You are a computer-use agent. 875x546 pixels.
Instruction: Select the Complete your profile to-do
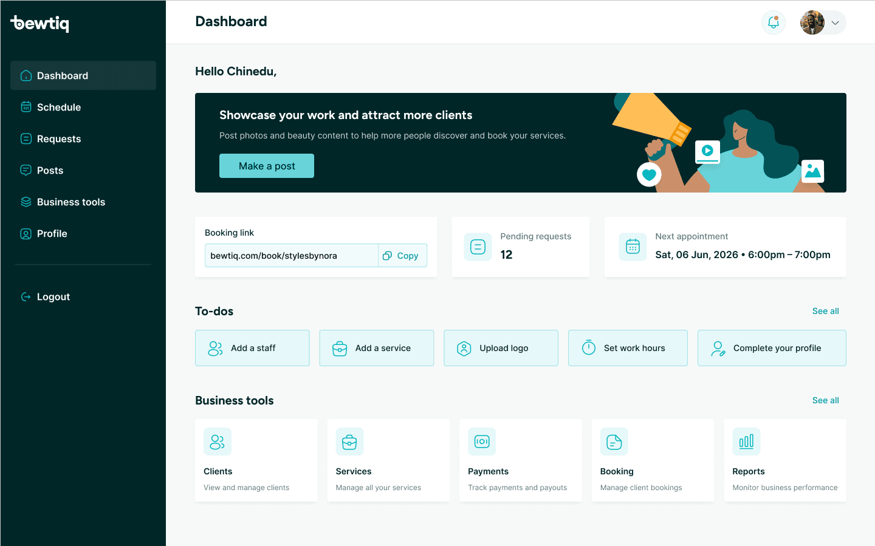tap(772, 348)
